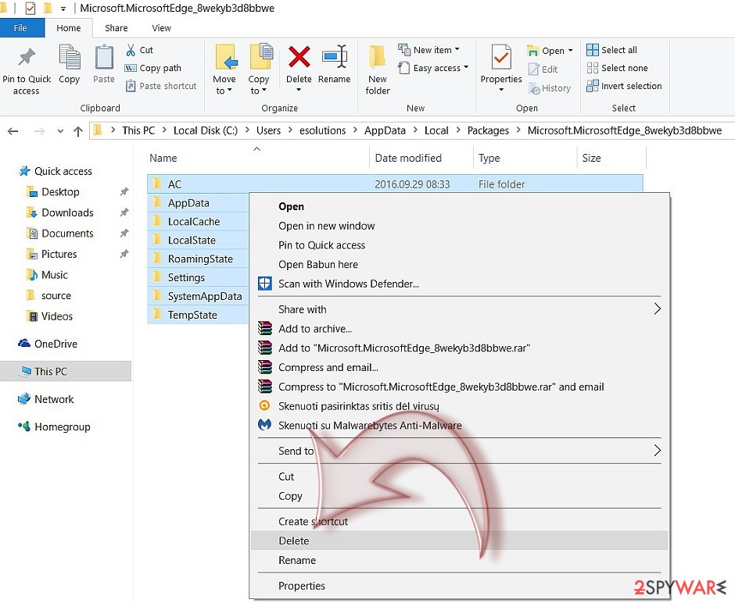Viewport: 735px width, 603px height.
Task: Click Packages in the address breadcrumb
Action: pyautogui.click(x=488, y=130)
